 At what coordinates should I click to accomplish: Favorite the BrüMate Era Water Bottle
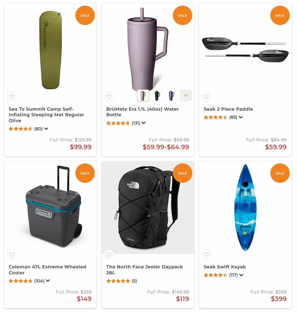[x=109, y=96]
